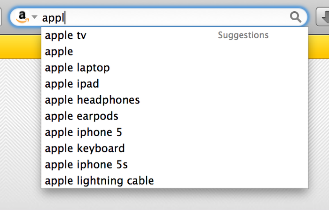The height and width of the screenshot is (210, 329).
Task: Click the 'Suggestions' header label
Action: (x=243, y=35)
